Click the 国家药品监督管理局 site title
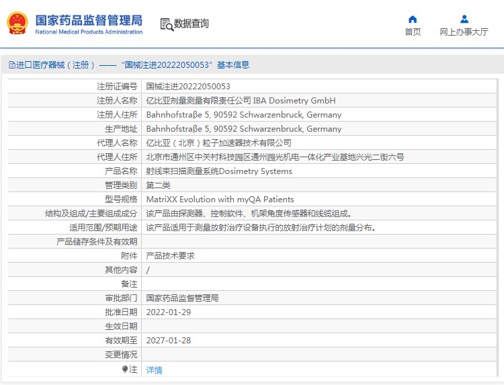The height and width of the screenshot is (385, 504). [89, 20]
